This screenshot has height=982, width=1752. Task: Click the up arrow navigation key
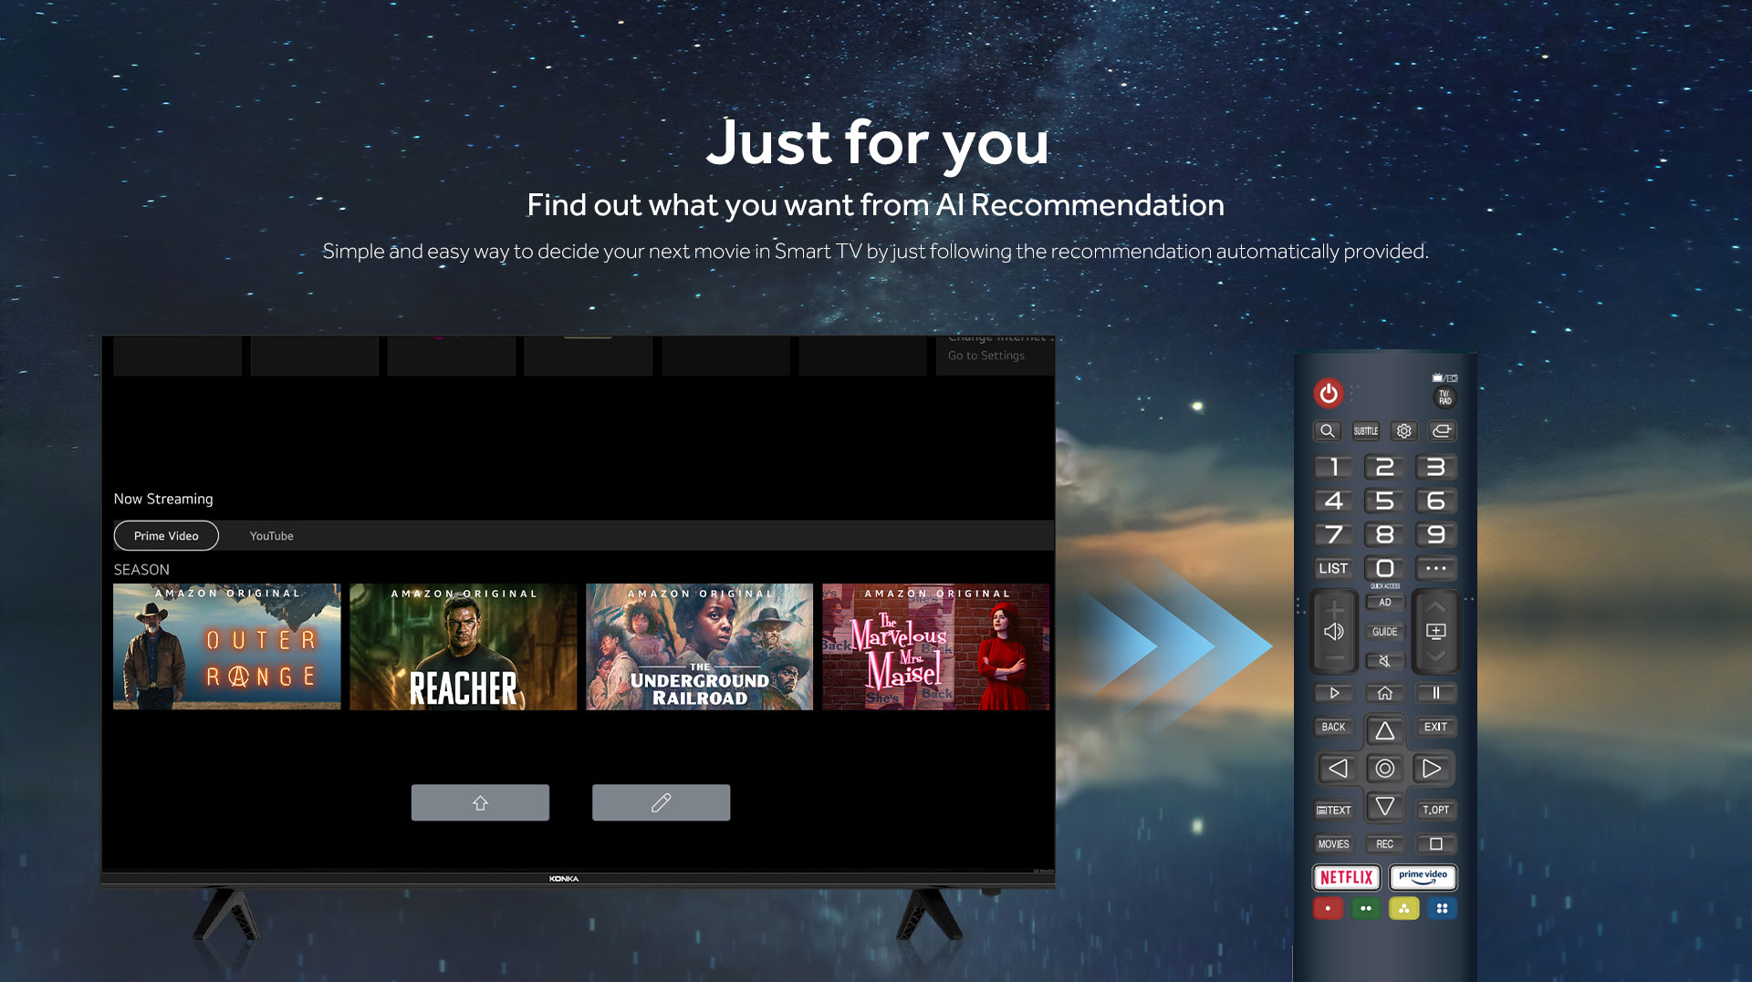pos(1385,730)
